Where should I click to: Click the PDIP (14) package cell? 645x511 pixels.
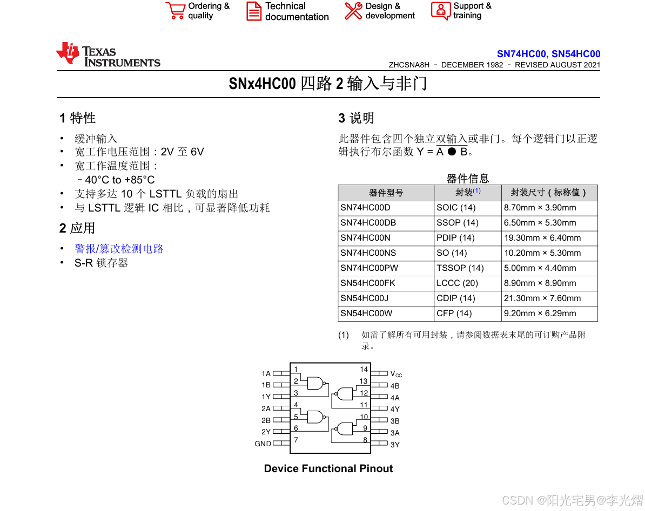(x=468, y=238)
